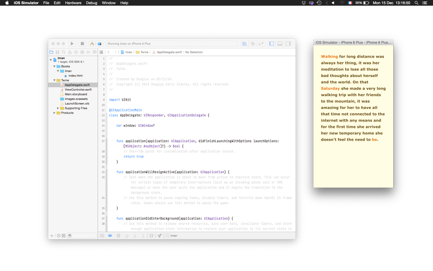This screenshot has height=271, width=433.
Task: Tap the orange 'Saturday' link
Action: pos(330,88)
